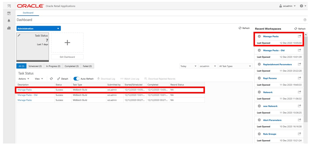Select the All (3) tab
The height and width of the screenshot is (155, 312).
(x=21, y=66)
